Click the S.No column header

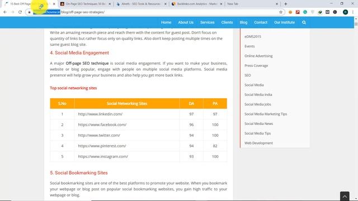pos(62,103)
